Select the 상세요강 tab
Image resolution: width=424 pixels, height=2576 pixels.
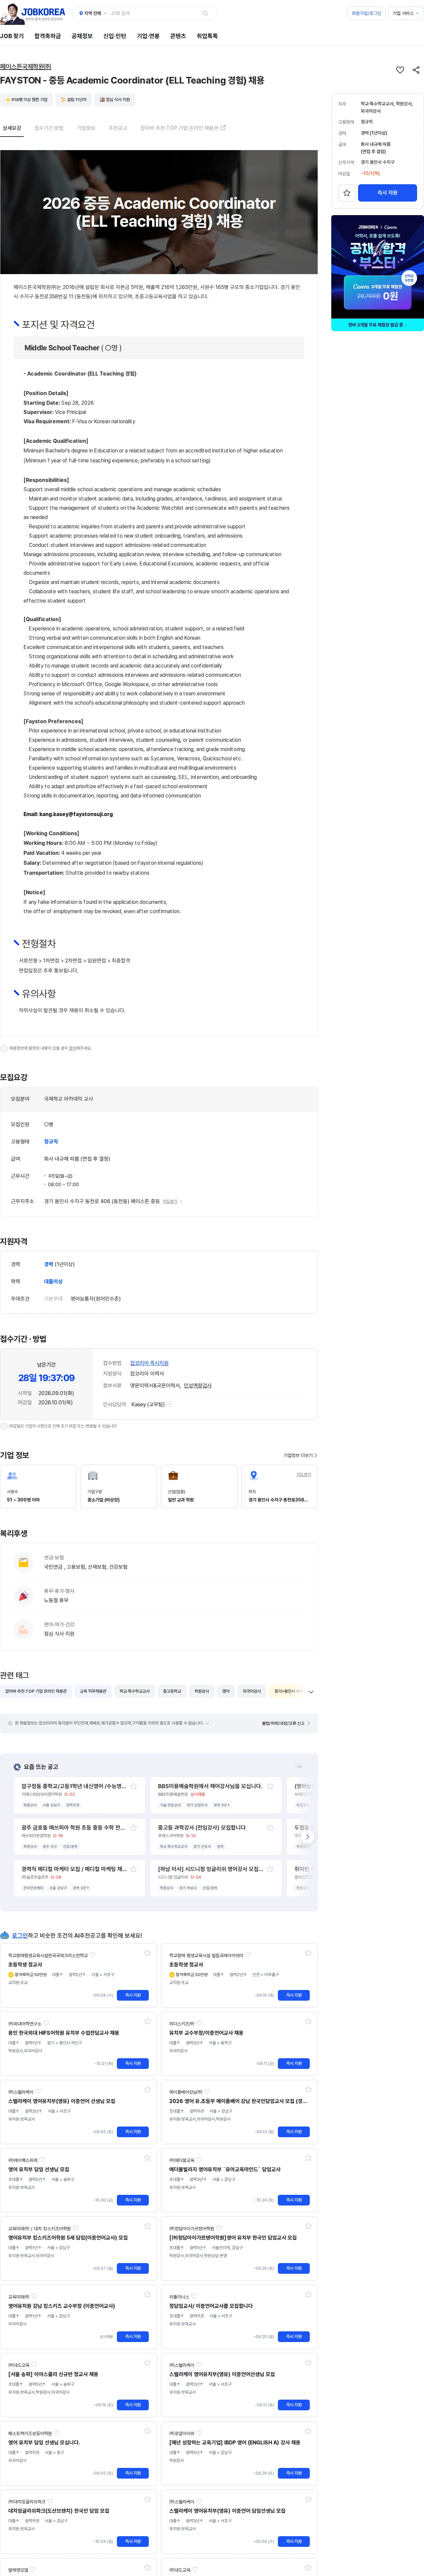12,128
